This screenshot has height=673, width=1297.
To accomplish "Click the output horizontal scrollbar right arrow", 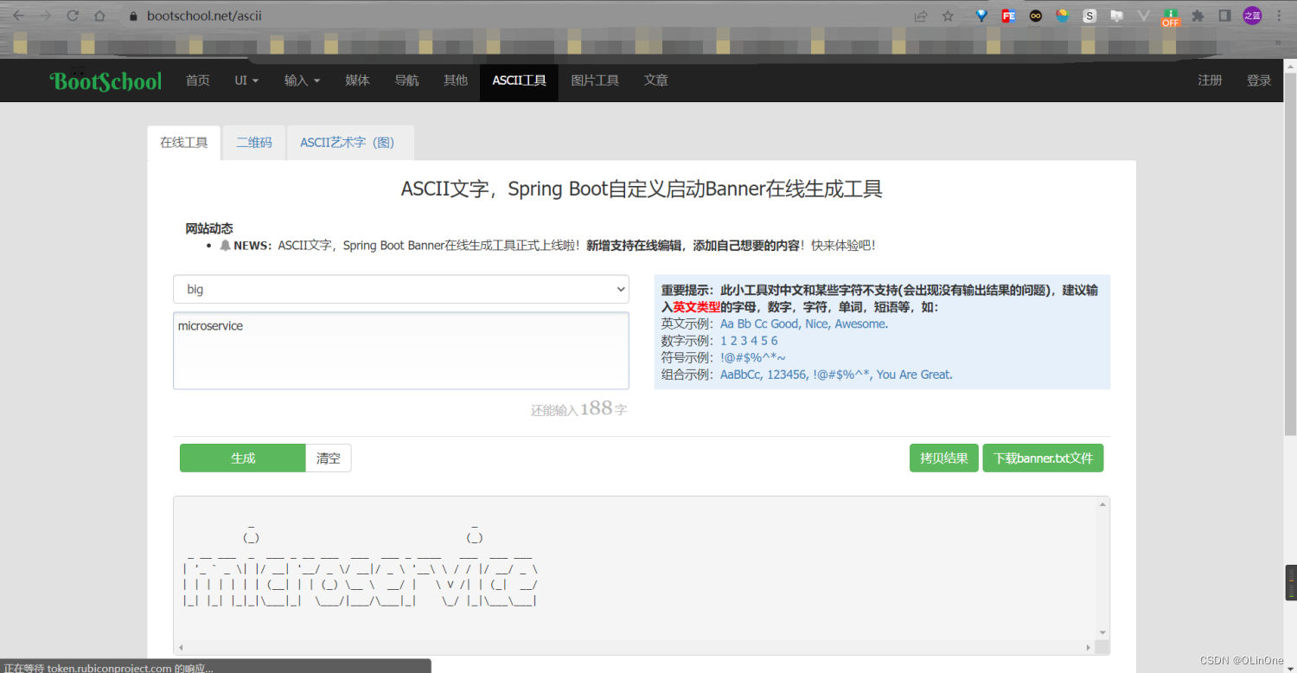I will pos(1089,647).
